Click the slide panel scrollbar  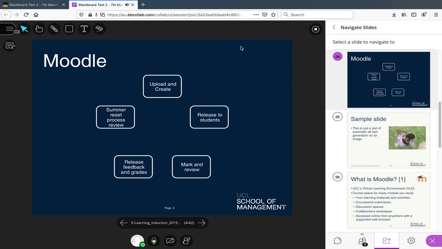440,124
